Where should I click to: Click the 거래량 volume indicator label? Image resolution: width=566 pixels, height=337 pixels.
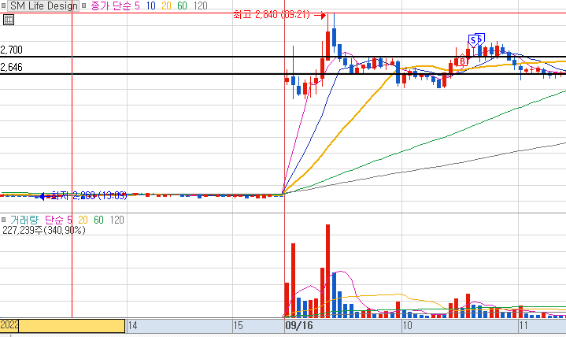click(24, 220)
